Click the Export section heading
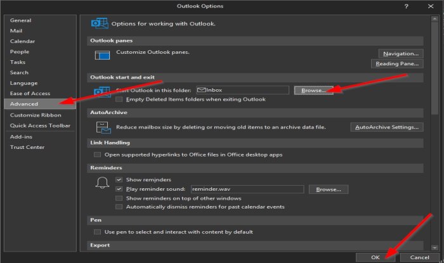This screenshot has width=444, height=263. point(100,245)
